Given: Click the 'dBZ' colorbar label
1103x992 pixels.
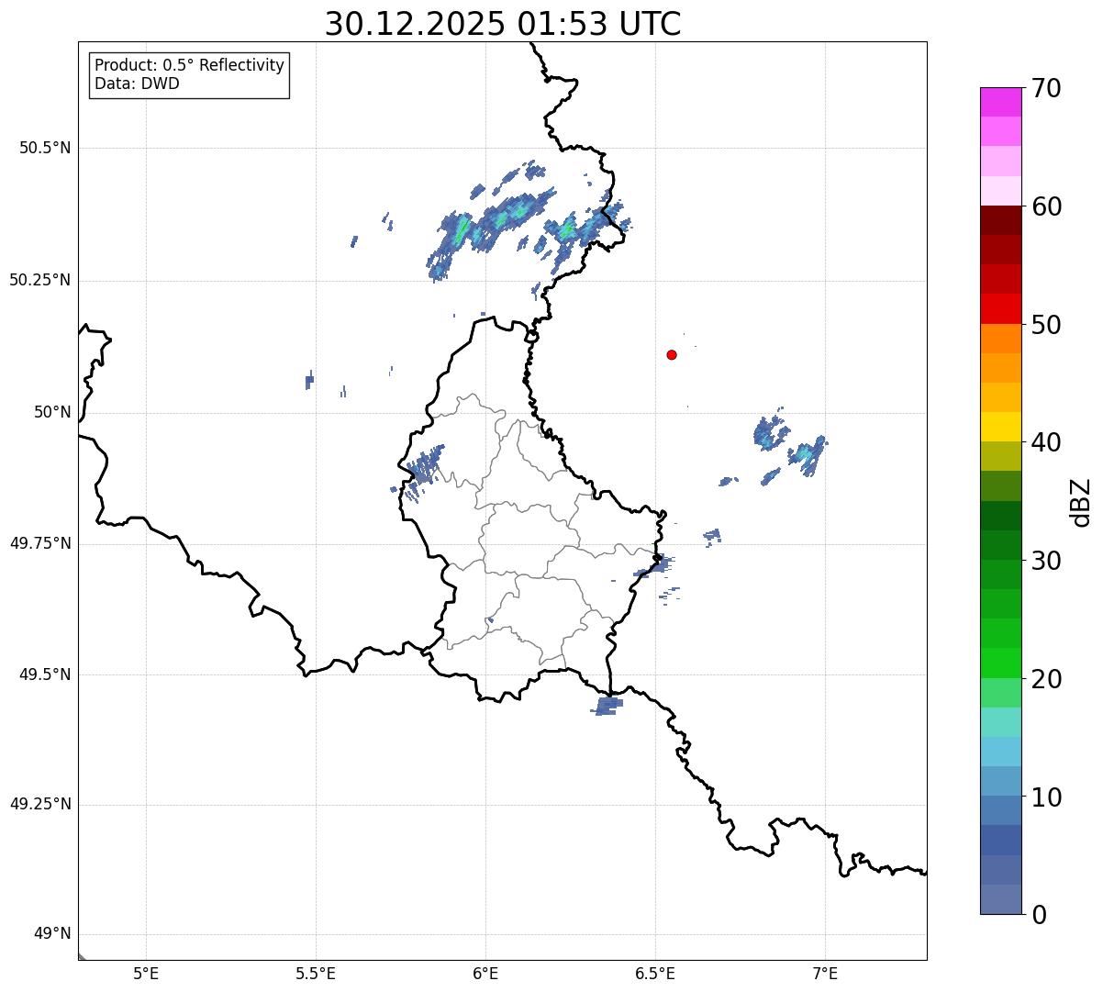Looking at the screenshot, I should pos(1082,502).
